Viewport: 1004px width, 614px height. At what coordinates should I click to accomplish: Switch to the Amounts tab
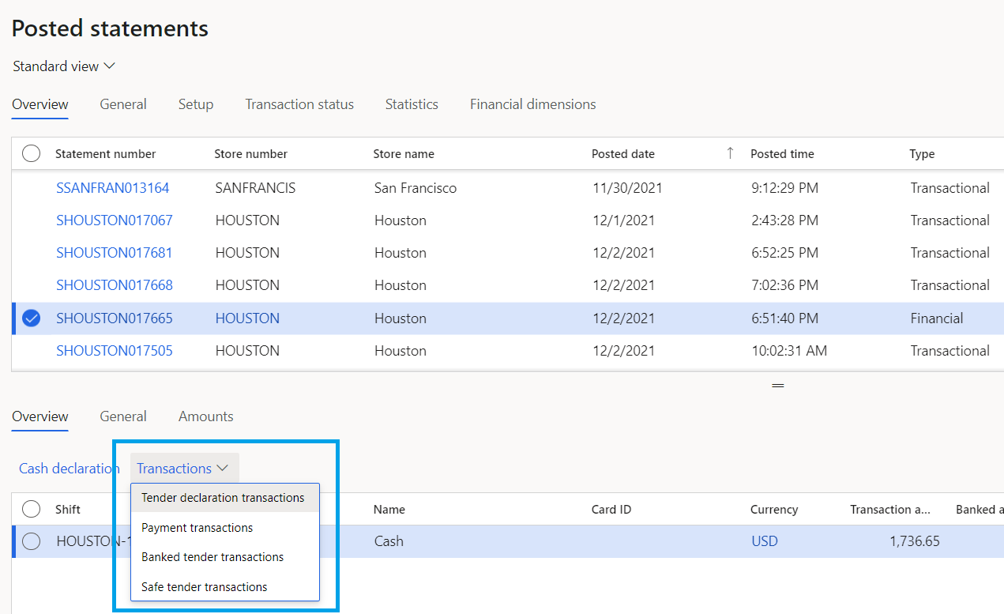click(205, 416)
